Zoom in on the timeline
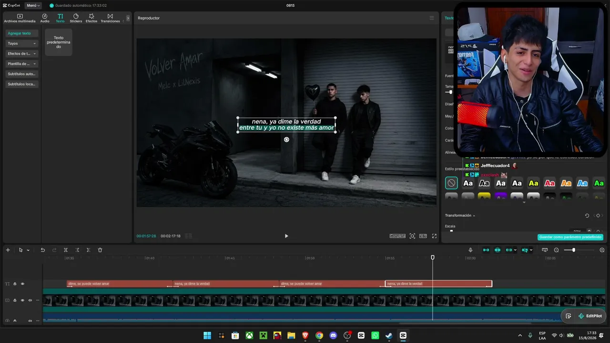 (602, 250)
